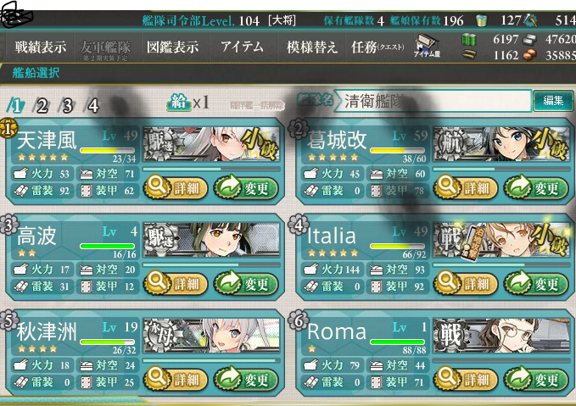Switch to fleet number 2 tab

(41, 106)
